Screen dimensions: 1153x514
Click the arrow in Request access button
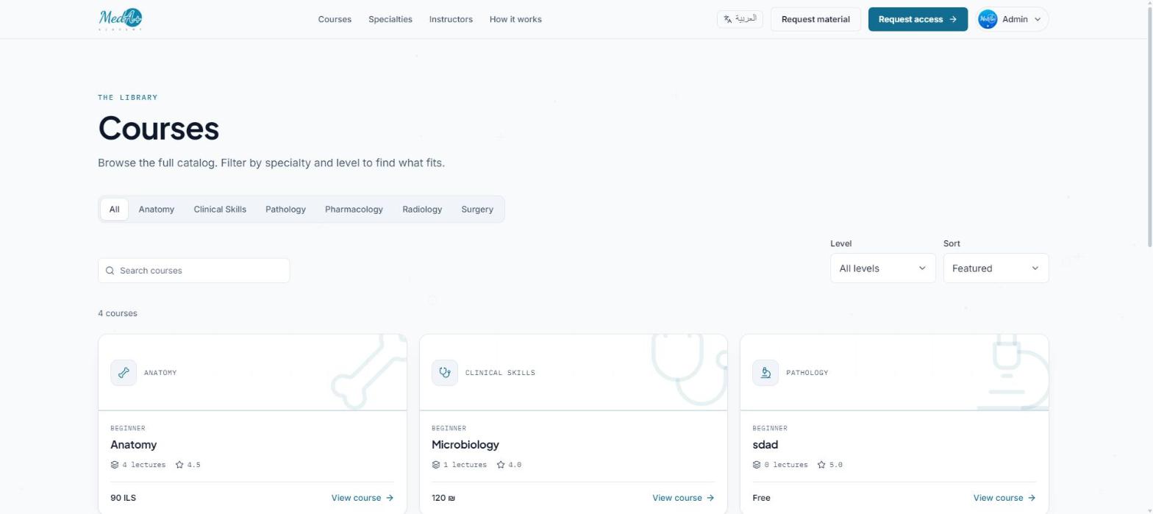tap(954, 19)
